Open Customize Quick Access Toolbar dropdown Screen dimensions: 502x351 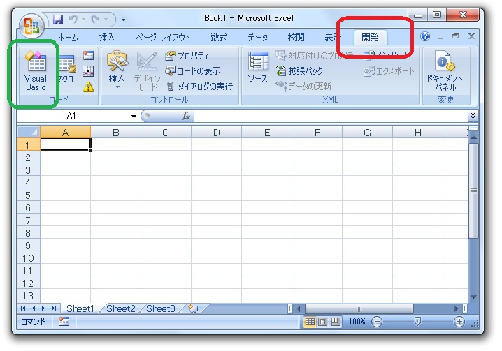[x=123, y=19]
